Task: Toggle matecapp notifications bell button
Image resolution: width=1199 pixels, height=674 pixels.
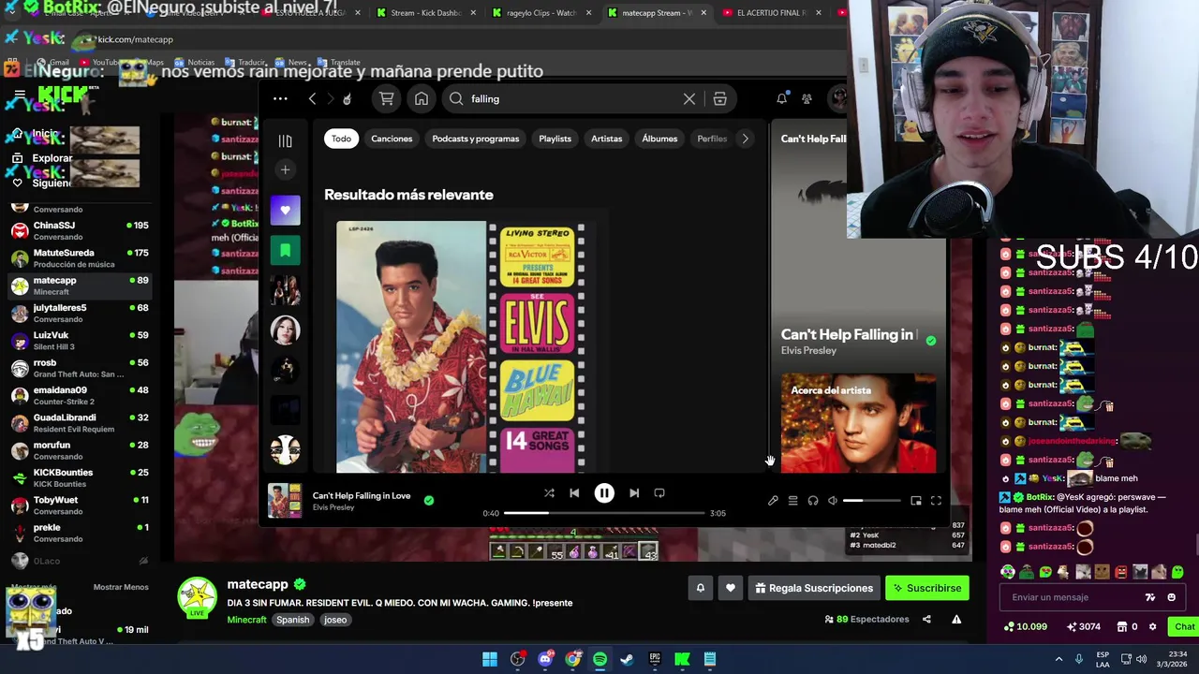Action: coord(700,588)
